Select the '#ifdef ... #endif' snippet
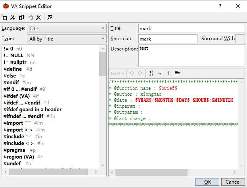 (x=27, y=103)
